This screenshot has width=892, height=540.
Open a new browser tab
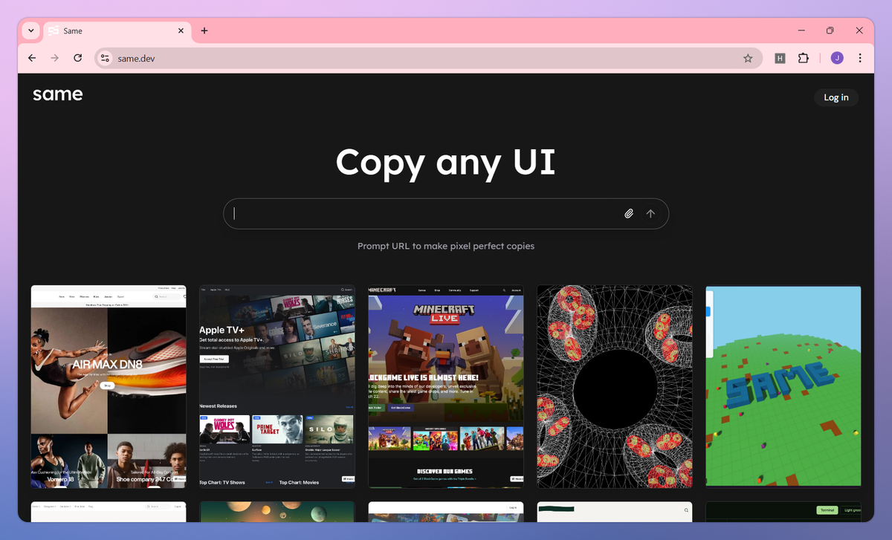(x=204, y=30)
